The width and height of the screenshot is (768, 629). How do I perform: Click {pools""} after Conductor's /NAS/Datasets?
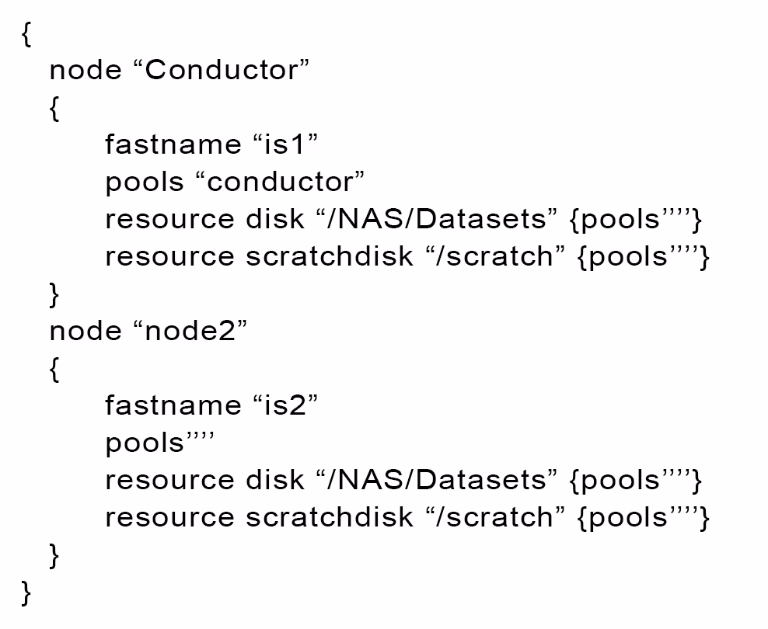coord(637,220)
